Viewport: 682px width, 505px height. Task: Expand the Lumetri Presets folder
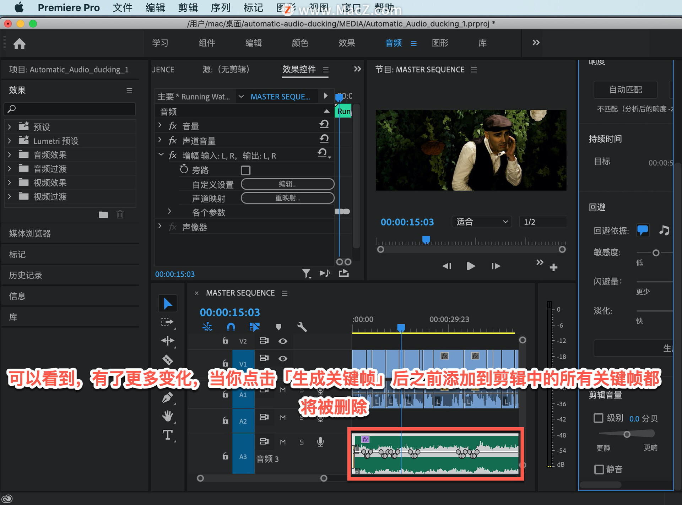(x=10, y=141)
